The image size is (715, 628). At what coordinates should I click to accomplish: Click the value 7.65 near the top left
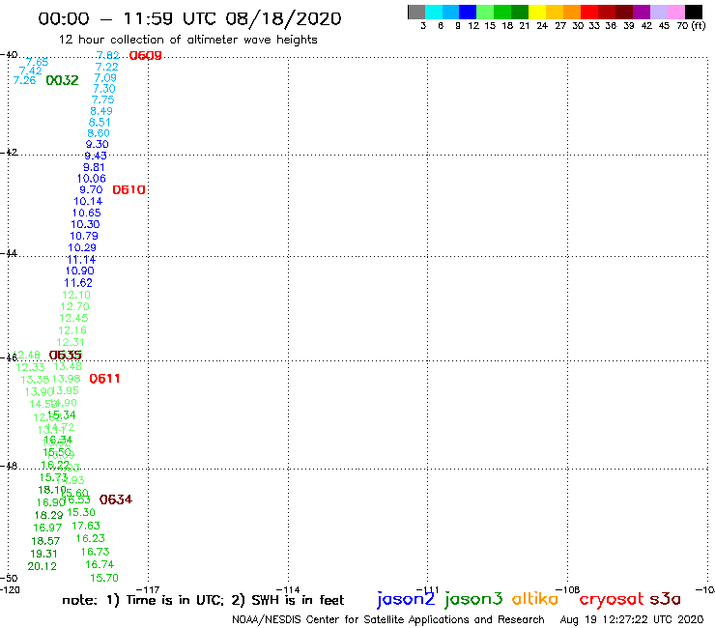37,62
